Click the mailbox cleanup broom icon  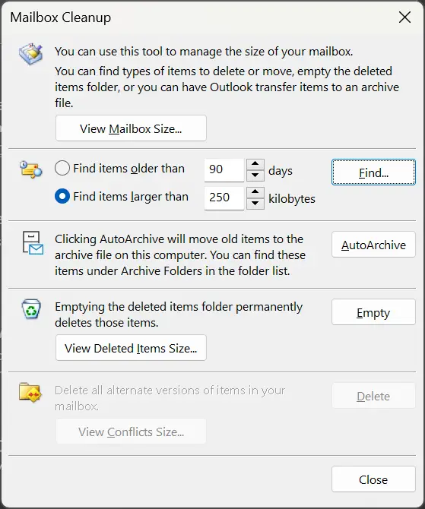(x=31, y=54)
